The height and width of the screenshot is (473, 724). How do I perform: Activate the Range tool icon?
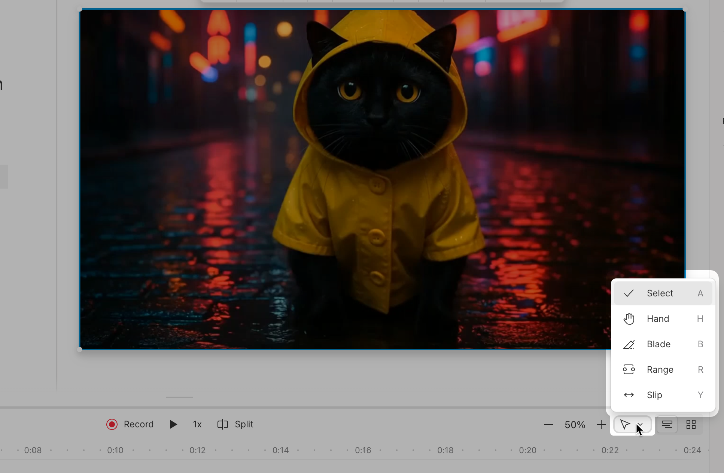tap(629, 369)
